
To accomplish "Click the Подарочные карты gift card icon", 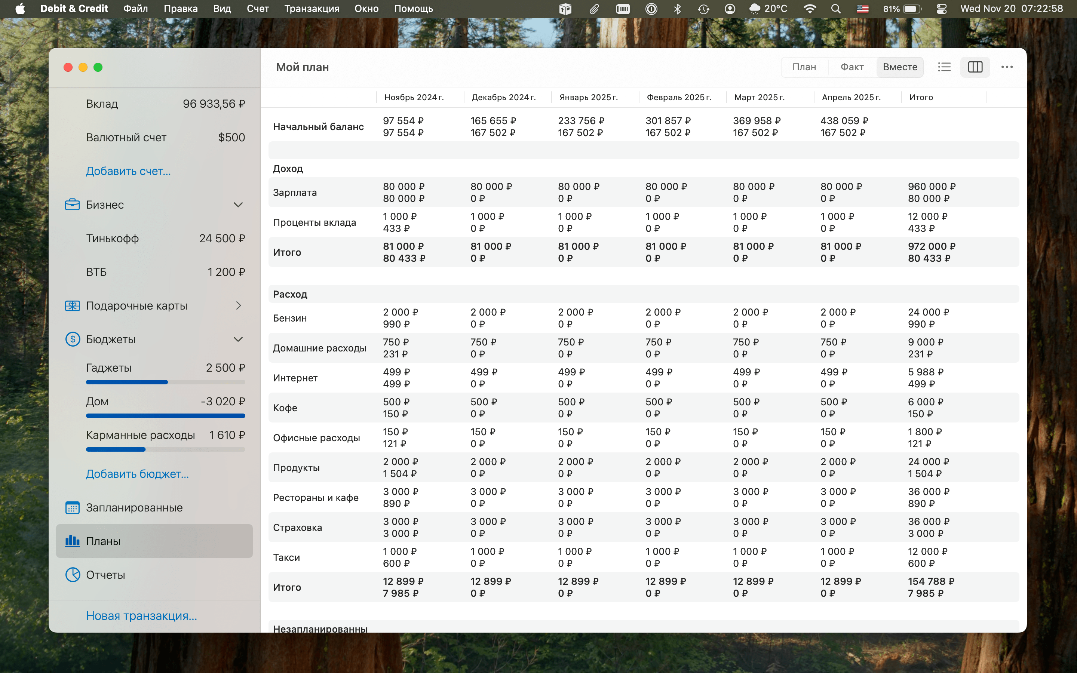I will tap(72, 306).
